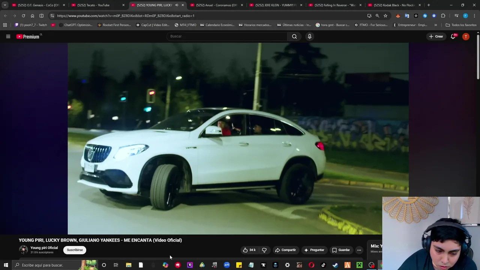Open Minecraft icon in the taskbar
The image size is (480, 270).
pos(359,265)
